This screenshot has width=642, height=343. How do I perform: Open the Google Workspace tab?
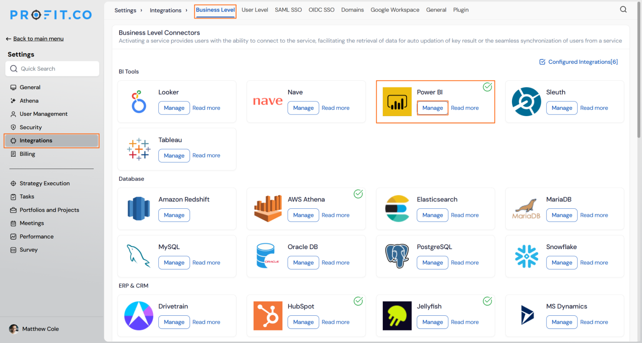[x=395, y=10]
